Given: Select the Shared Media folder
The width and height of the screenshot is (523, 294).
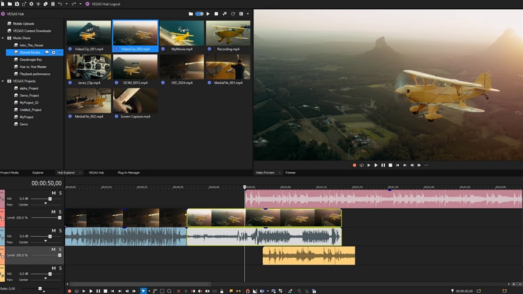Looking at the screenshot, I should [30, 52].
